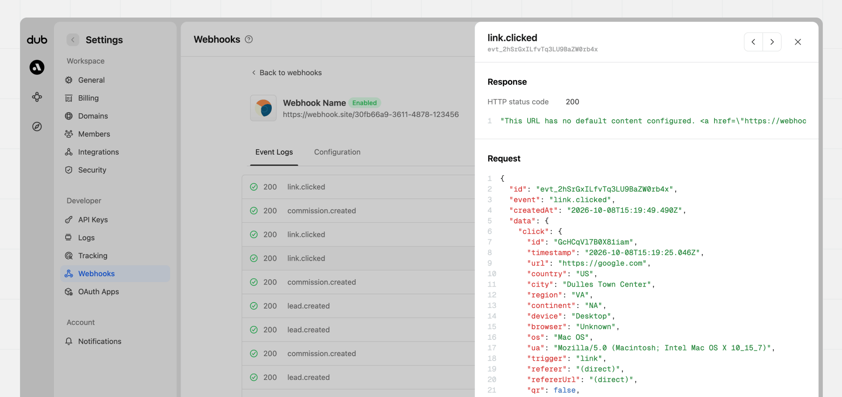The width and height of the screenshot is (842, 397).
Task: Click the webhook avatar thumbnail
Action: (x=263, y=108)
